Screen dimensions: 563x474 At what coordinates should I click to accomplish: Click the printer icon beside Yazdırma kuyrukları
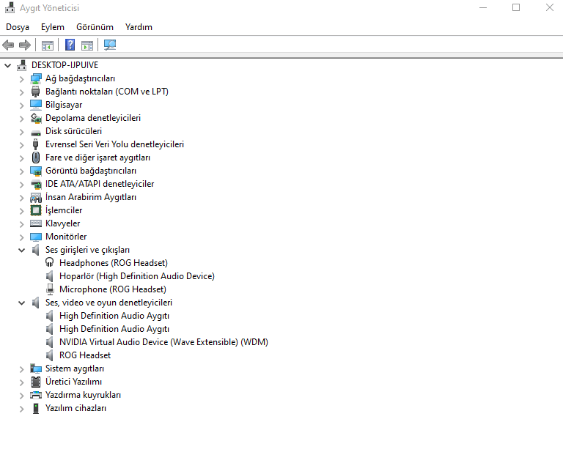[36, 395]
